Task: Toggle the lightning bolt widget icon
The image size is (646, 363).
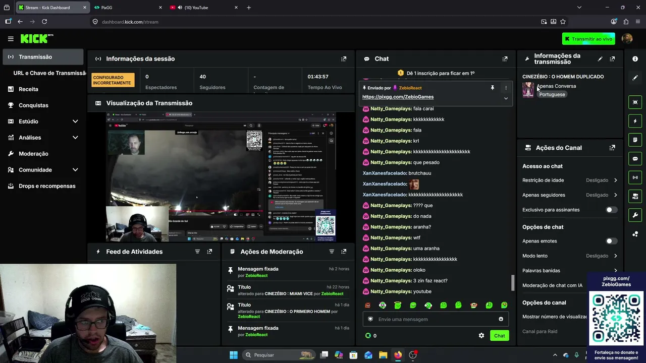Action: click(635, 121)
